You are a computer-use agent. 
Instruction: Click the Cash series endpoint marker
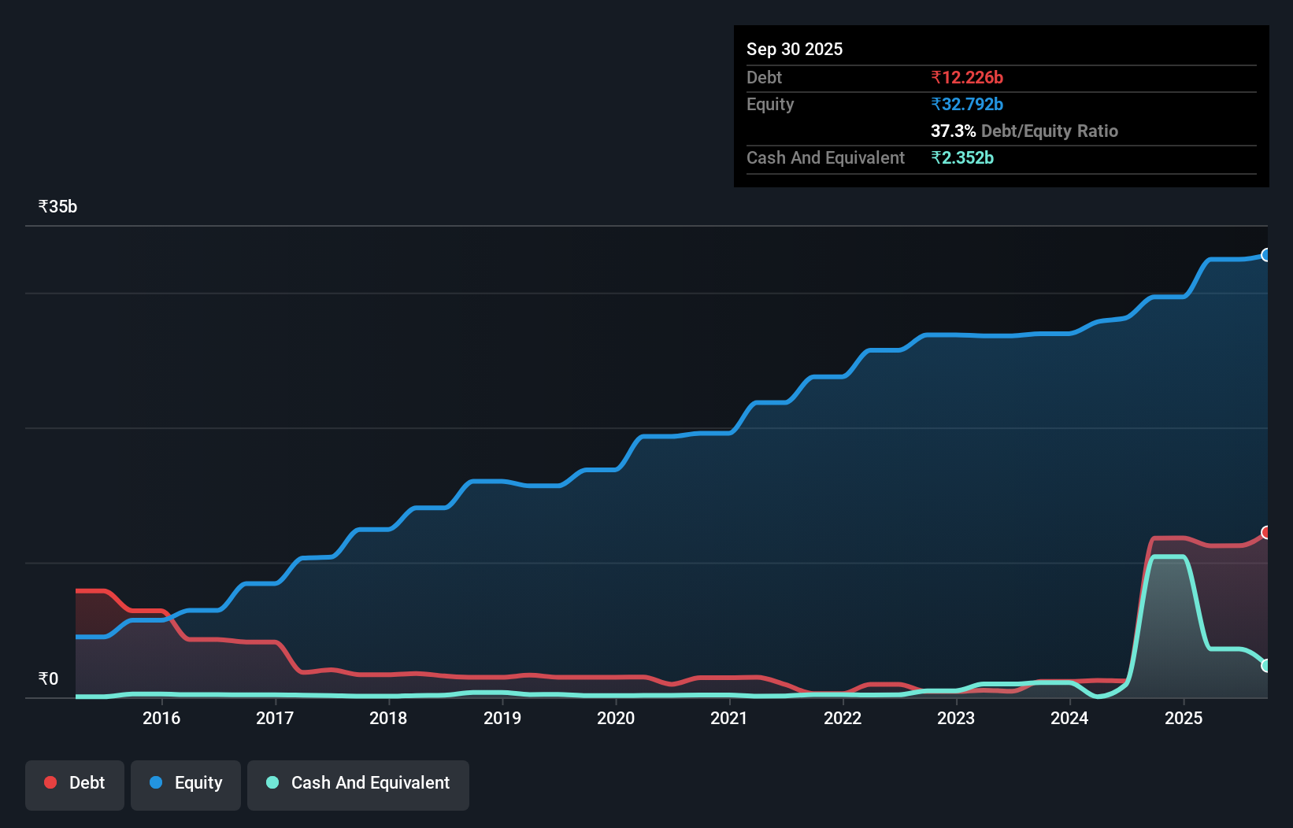pos(1265,666)
